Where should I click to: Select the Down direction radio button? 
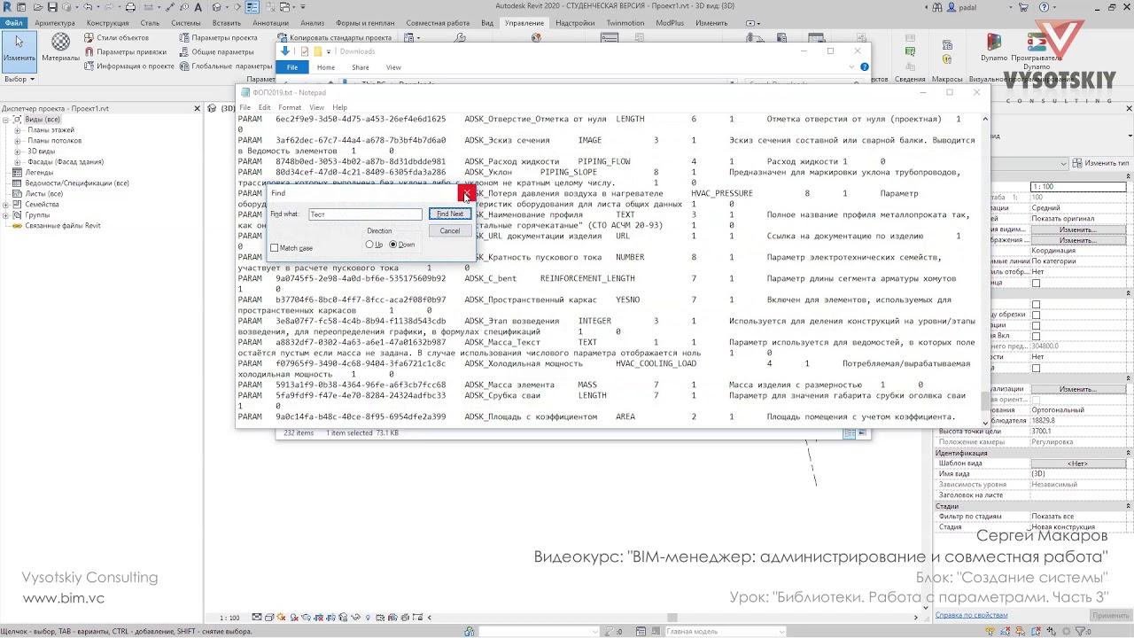(x=392, y=245)
